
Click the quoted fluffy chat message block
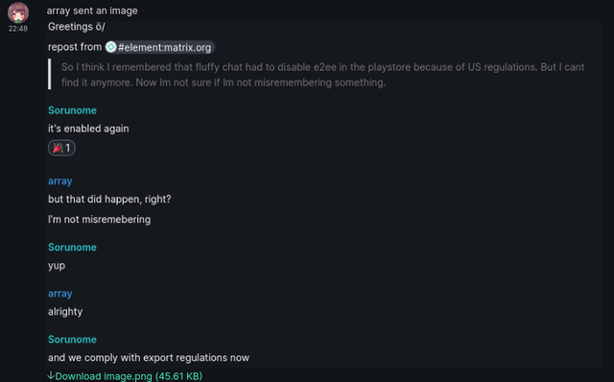(318, 75)
